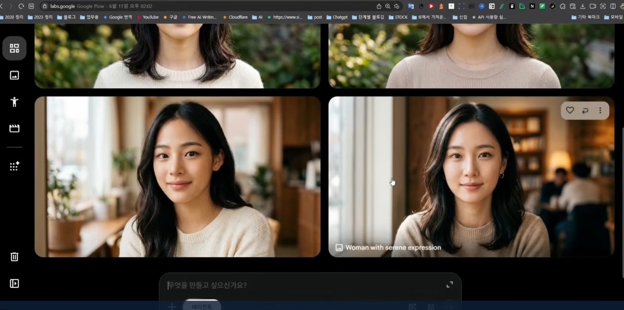
Task: Open the Google Translate extension icon
Action: [x=411, y=6]
